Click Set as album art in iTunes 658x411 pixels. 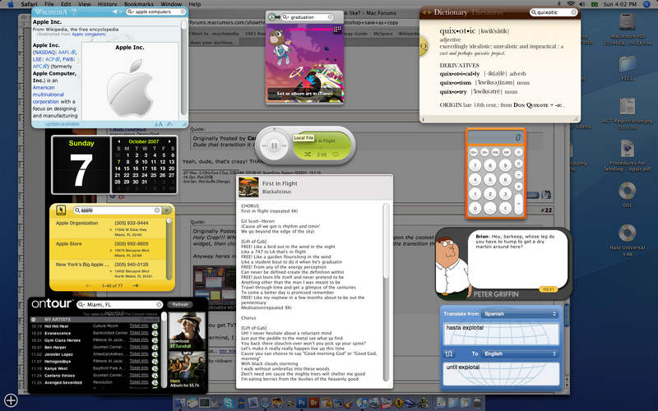pos(304,94)
